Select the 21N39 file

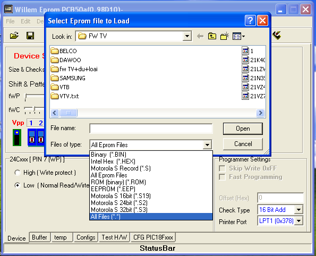point(253,78)
